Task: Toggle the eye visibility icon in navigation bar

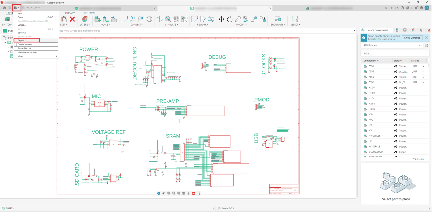Action: coord(164,193)
